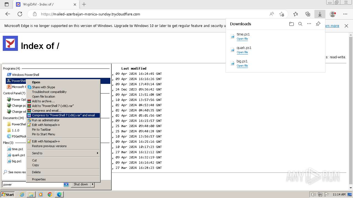Viewport: 353px width, 198px height.
Task: Click the volume tray icon
Action: point(314,194)
